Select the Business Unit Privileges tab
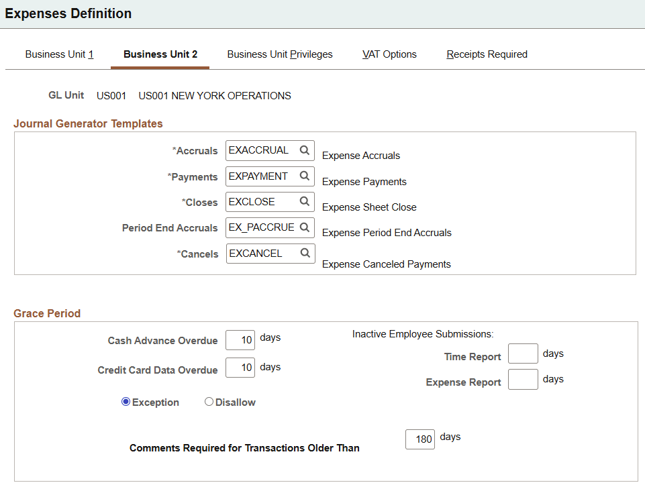645x489 pixels. (x=280, y=54)
